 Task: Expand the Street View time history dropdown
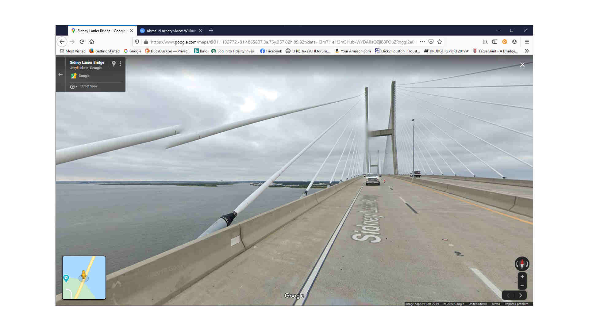(74, 87)
